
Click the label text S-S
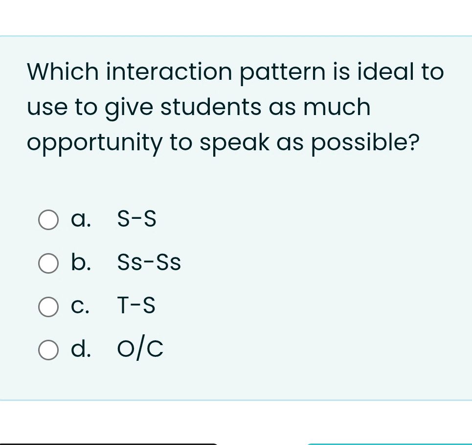(x=136, y=219)
